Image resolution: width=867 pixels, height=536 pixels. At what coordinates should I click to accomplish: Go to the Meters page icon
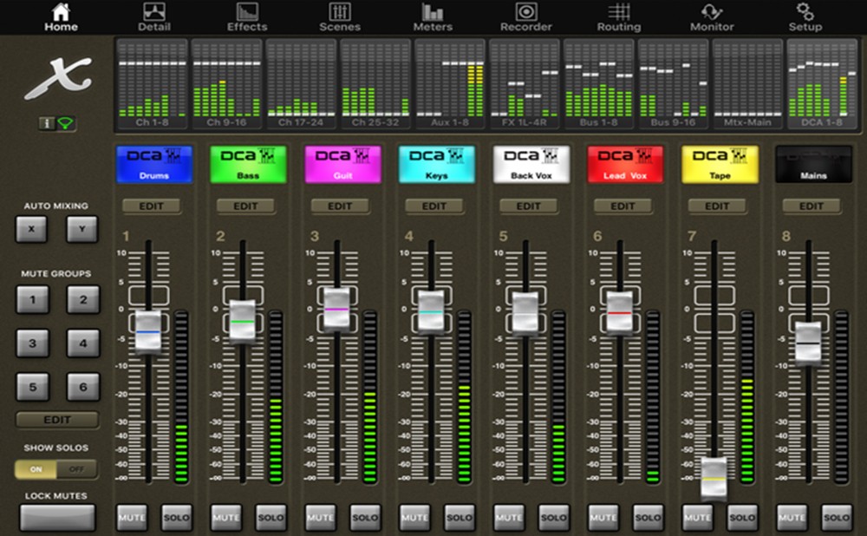pyautogui.click(x=433, y=12)
